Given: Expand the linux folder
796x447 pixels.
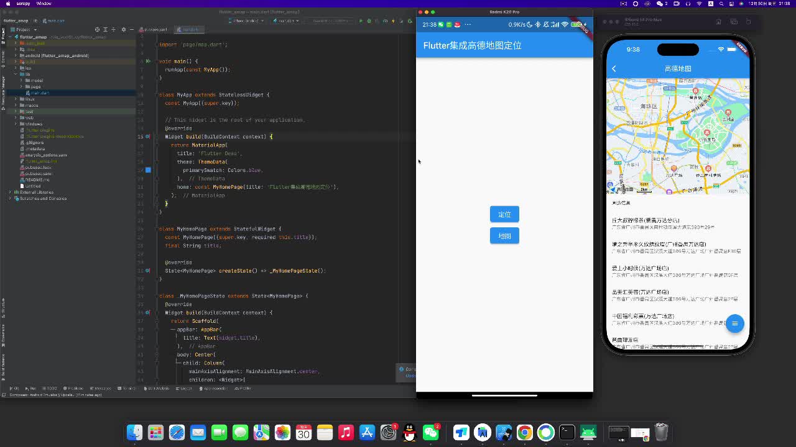Looking at the screenshot, I should 16,99.
